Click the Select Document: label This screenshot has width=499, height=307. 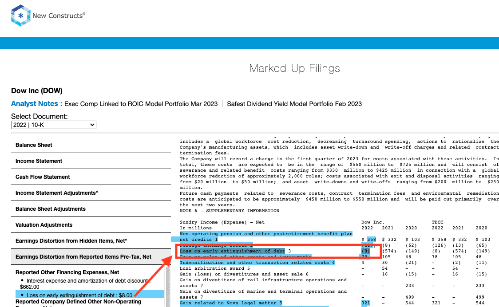point(40,116)
